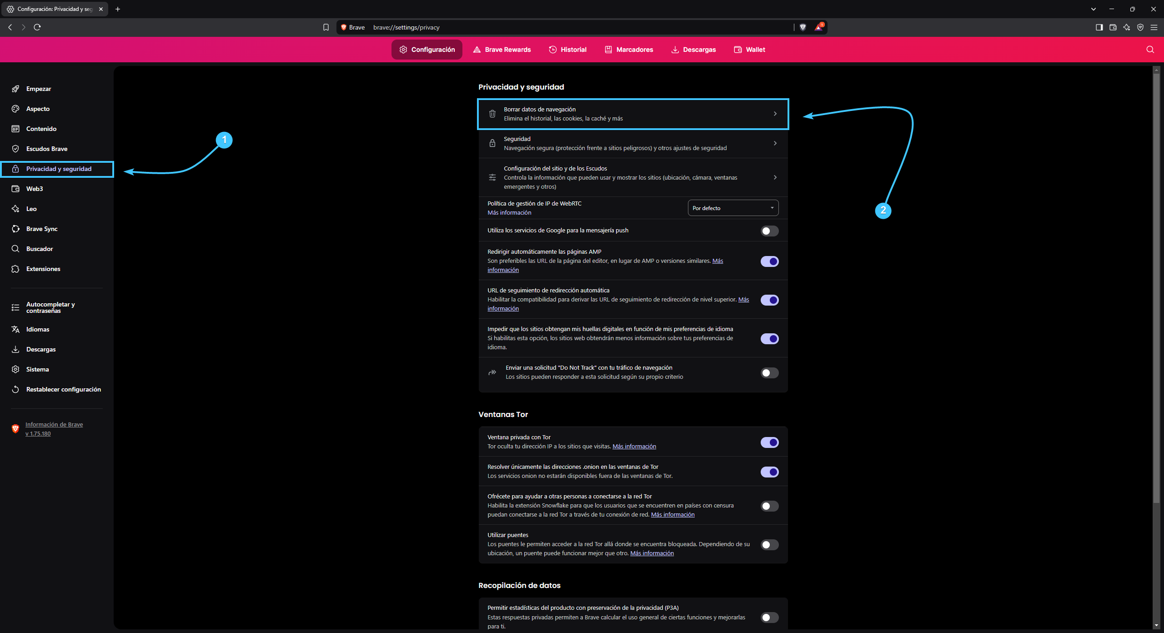The width and height of the screenshot is (1164, 633).
Task: Open Leo AI sparkle icon in toolbar
Action: (1126, 27)
